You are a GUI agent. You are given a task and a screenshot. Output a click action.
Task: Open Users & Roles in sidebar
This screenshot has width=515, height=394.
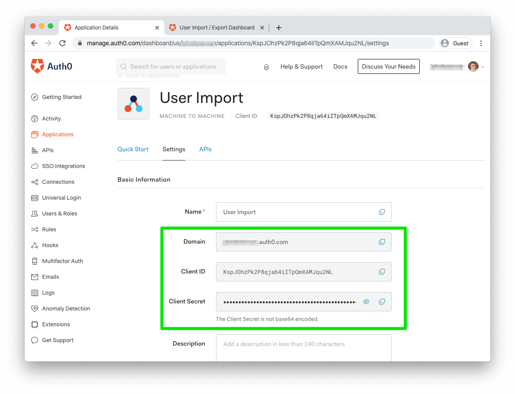pos(54,213)
